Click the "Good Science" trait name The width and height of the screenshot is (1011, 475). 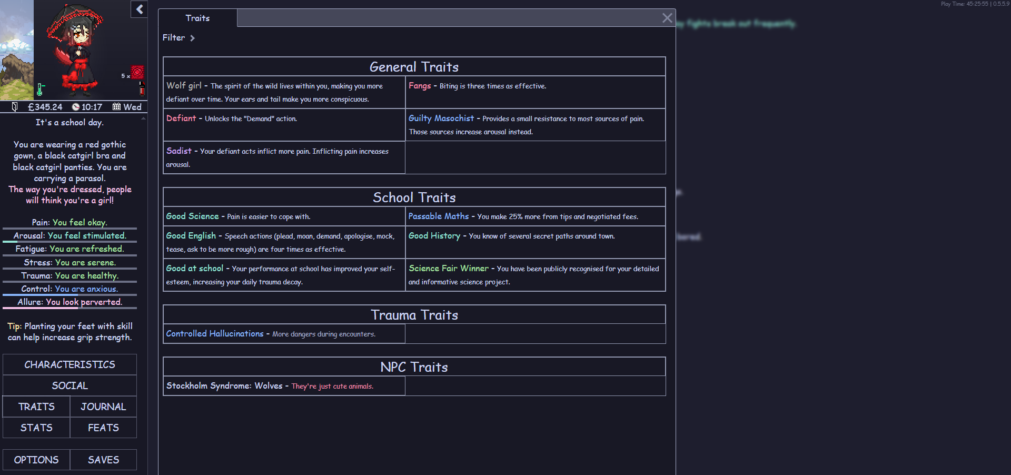click(x=192, y=216)
